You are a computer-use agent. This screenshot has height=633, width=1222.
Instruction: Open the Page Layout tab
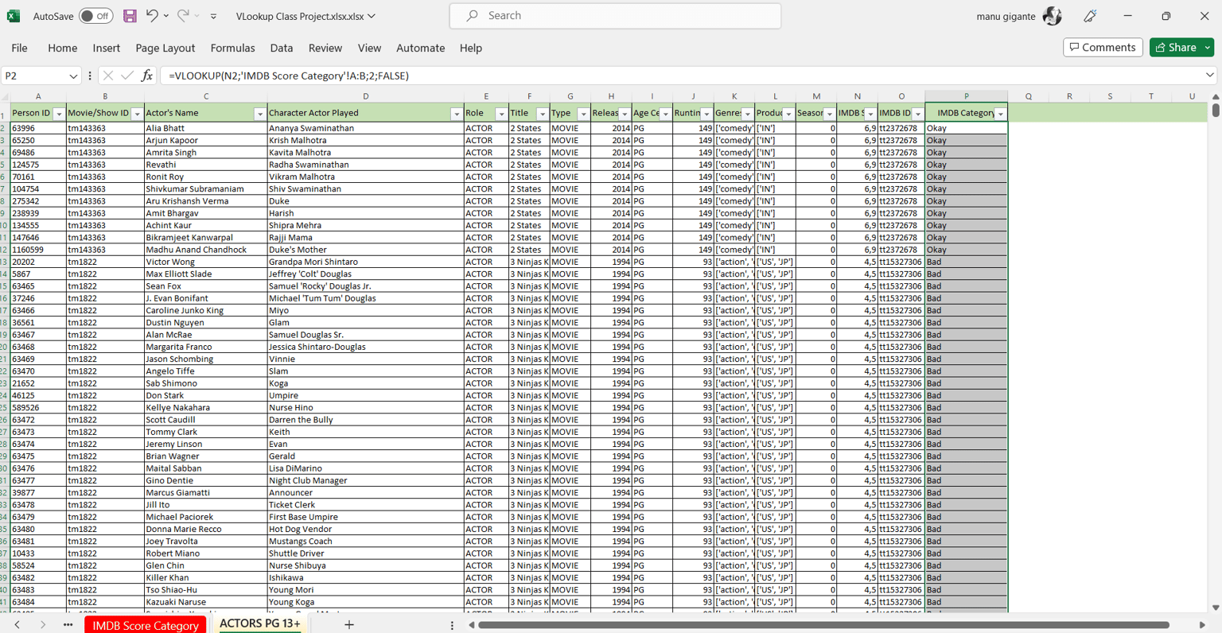tap(165, 48)
